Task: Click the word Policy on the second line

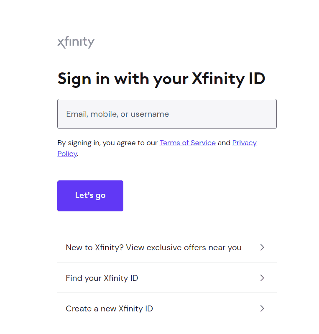Action: [67, 154]
